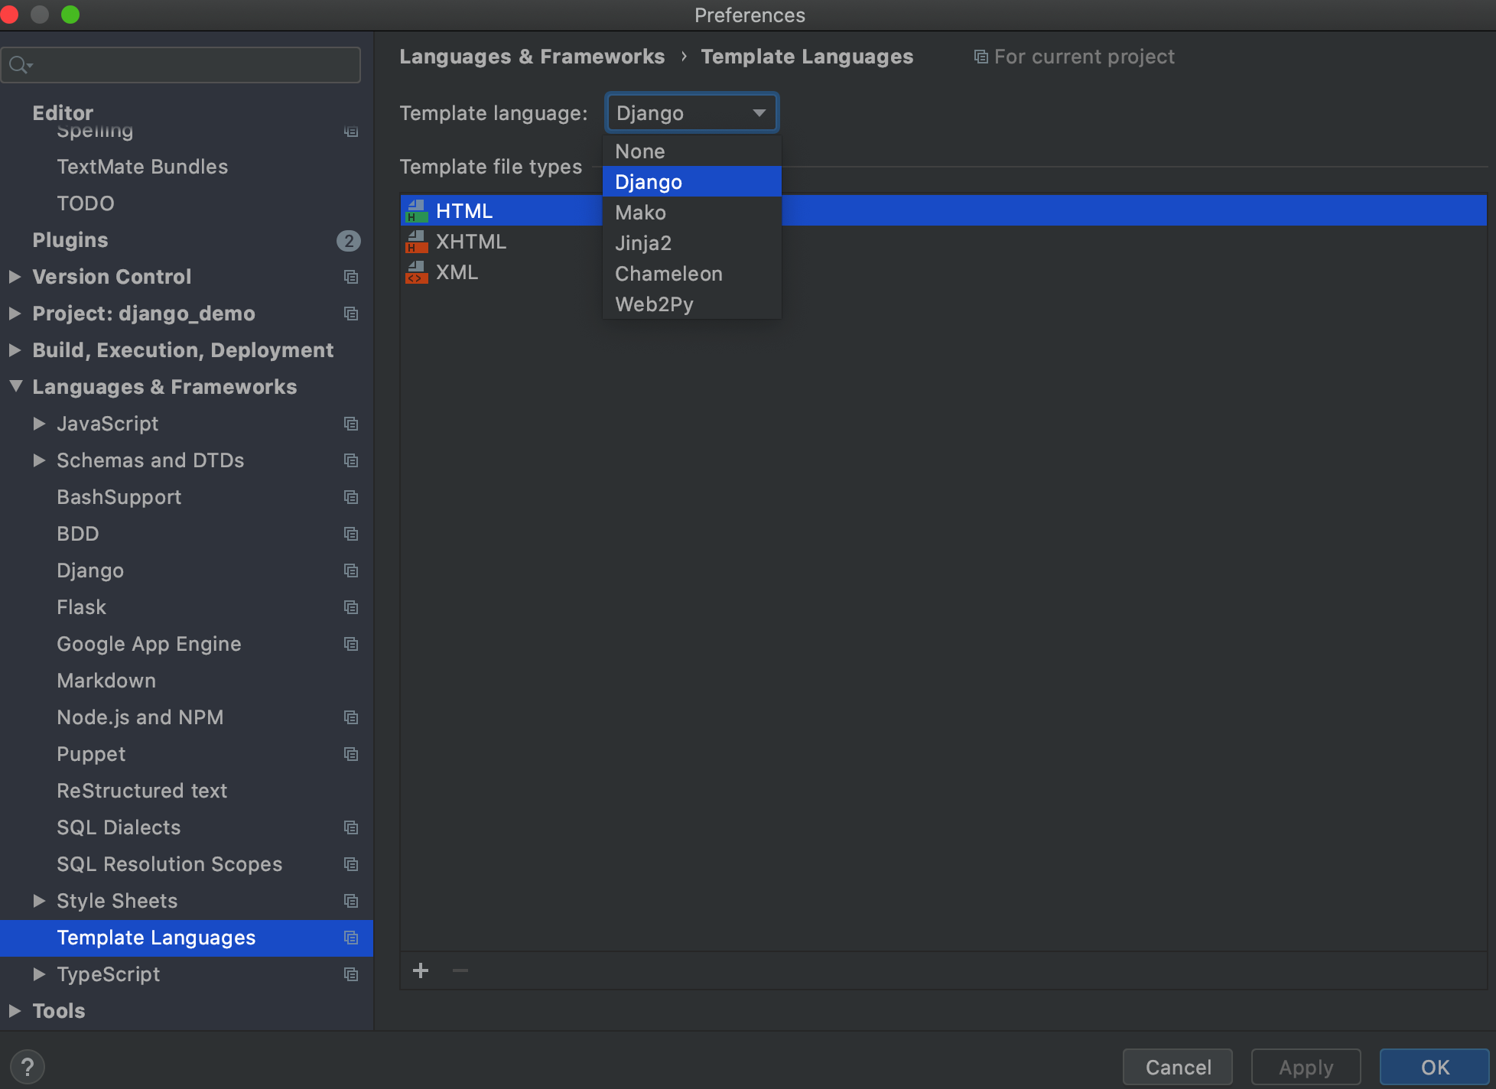Expand the Style Sheets node
Viewport: 1496px width, 1089px height.
39,901
